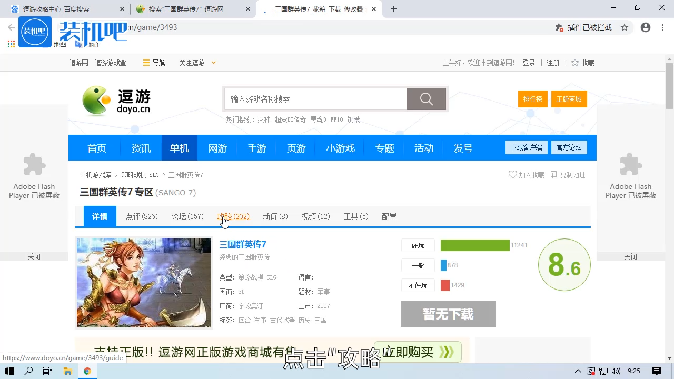This screenshot has height=379, width=674.
Task: Click the blocked plugin puzzle icon
Action: pyautogui.click(x=559, y=27)
